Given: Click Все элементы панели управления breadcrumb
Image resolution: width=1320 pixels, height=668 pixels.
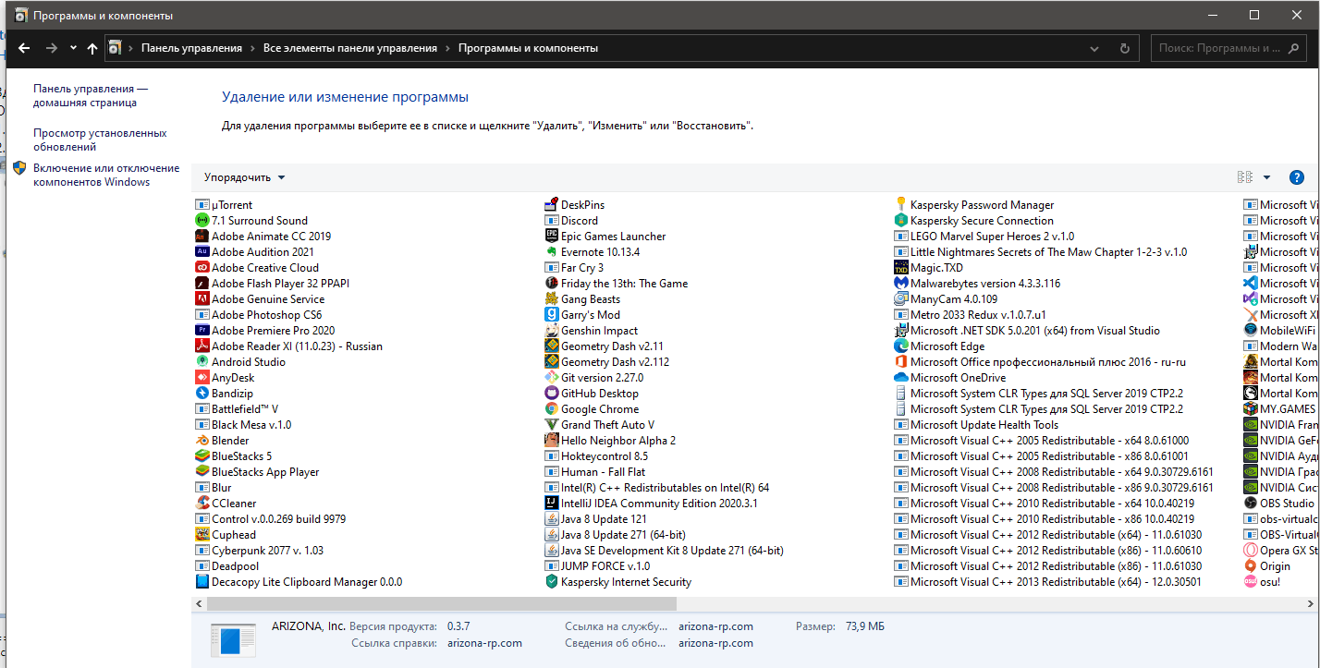Looking at the screenshot, I should pyautogui.click(x=350, y=48).
